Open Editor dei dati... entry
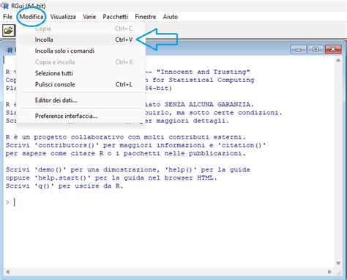Image resolution: width=347 pixels, height=280 pixels. point(81,100)
